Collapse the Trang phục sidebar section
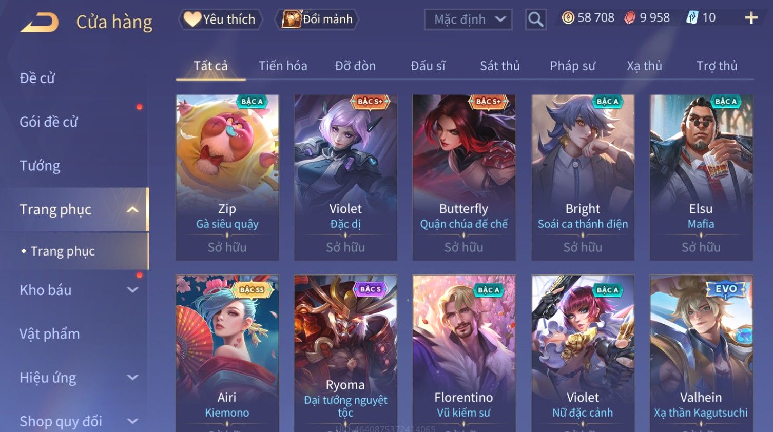The height and width of the screenshot is (432, 773). pos(132,209)
